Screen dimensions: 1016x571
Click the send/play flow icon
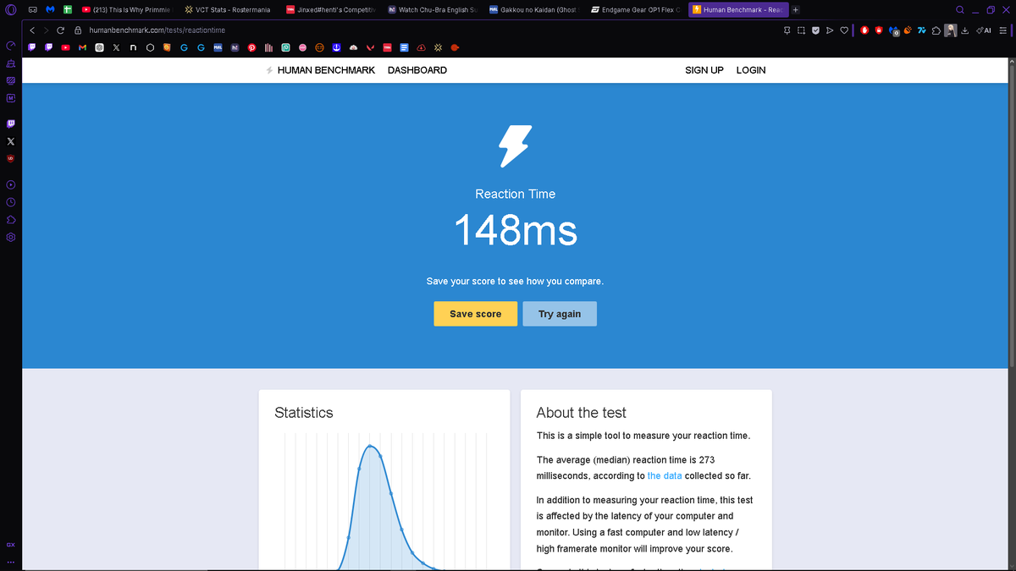tap(830, 30)
